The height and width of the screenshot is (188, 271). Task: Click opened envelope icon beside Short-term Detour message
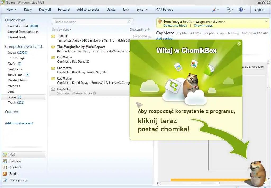pos(53,89)
